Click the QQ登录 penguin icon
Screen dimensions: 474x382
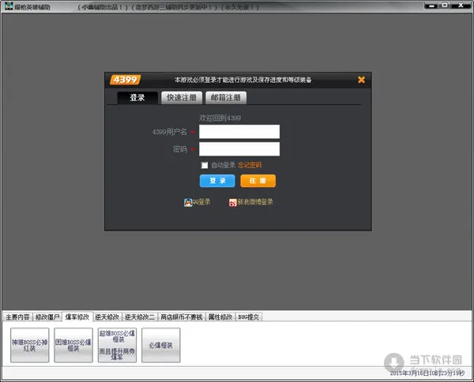click(x=188, y=202)
